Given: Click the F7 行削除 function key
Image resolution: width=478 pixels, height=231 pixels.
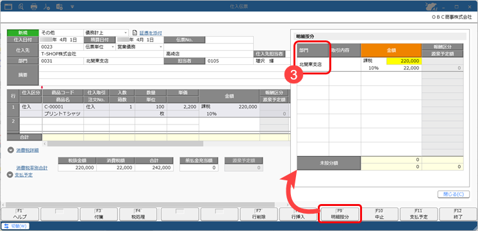Looking at the screenshot, I should pyautogui.click(x=258, y=214).
